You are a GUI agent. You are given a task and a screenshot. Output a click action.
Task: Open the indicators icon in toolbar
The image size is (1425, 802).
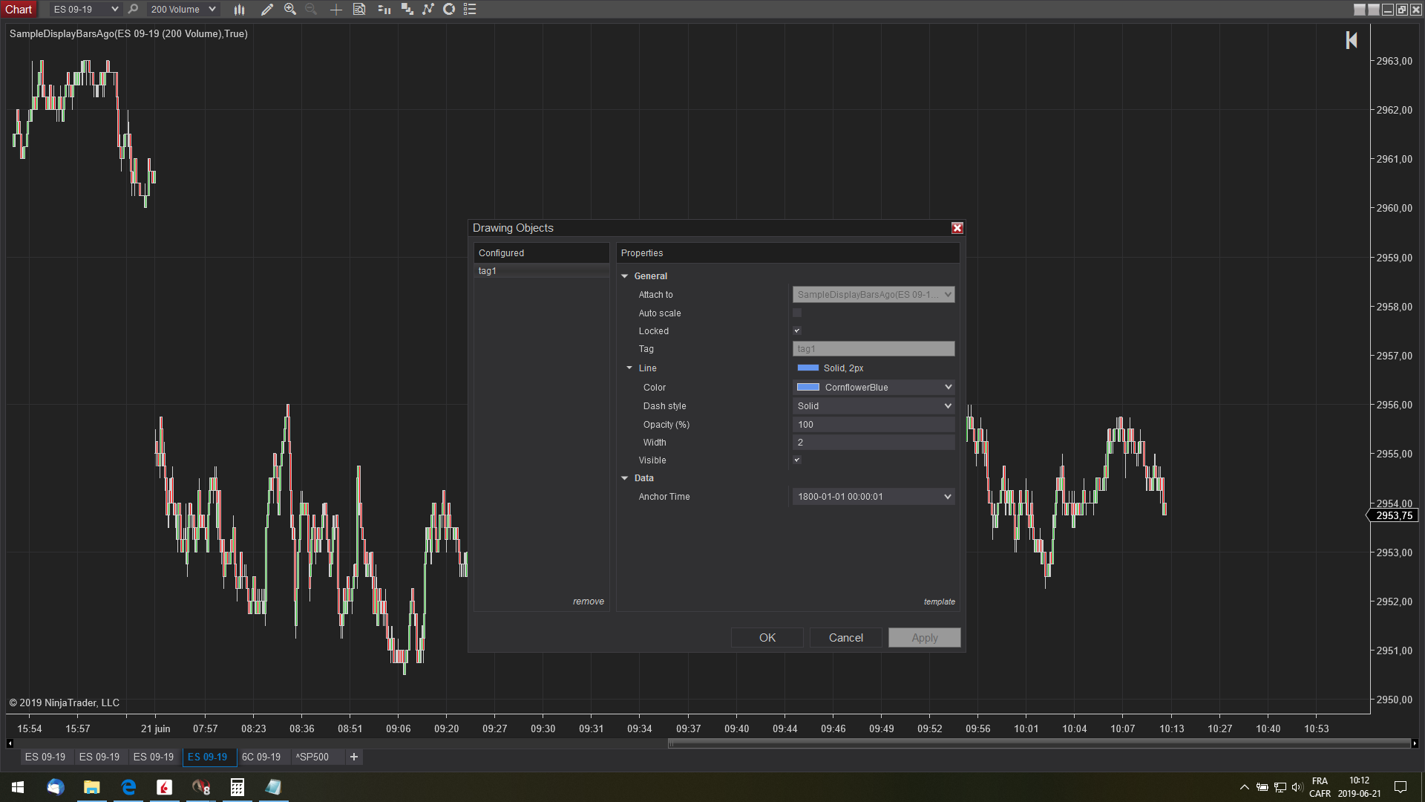coord(428,10)
